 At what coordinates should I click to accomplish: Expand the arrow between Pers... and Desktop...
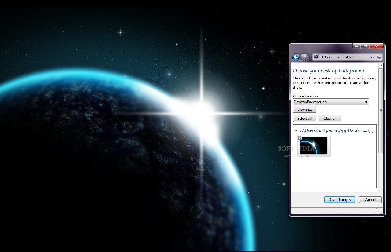coord(338,57)
